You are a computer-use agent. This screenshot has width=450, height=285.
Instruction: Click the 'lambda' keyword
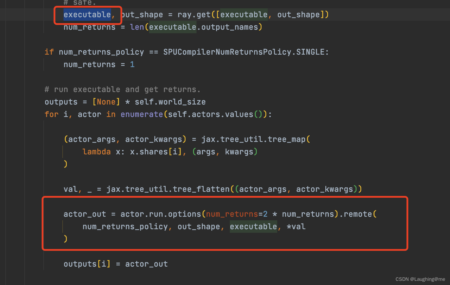tap(96, 152)
